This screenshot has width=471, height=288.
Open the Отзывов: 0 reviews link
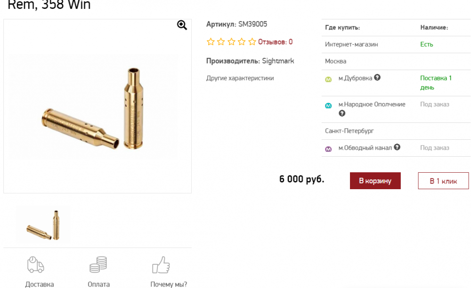(275, 42)
